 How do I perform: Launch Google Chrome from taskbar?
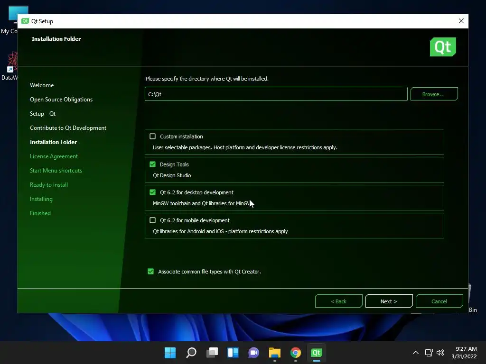point(295,353)
